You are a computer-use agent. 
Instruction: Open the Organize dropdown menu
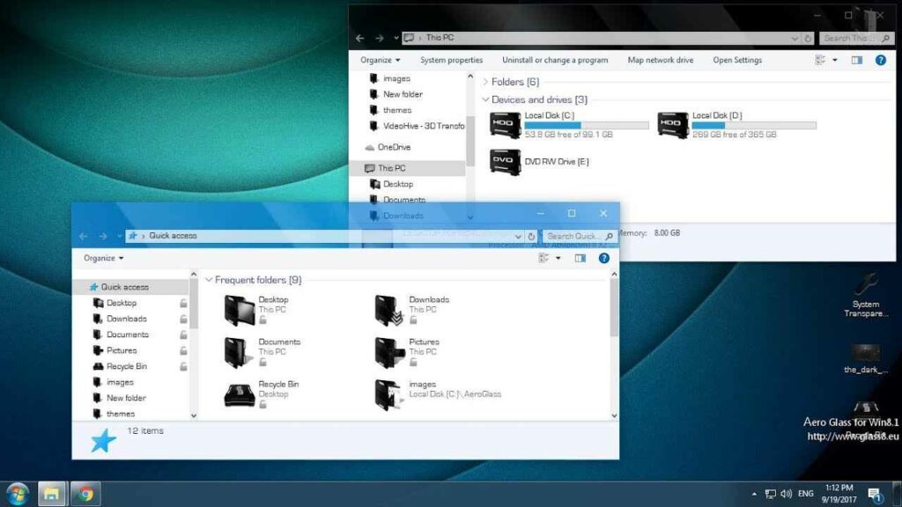tap(379, 59)
